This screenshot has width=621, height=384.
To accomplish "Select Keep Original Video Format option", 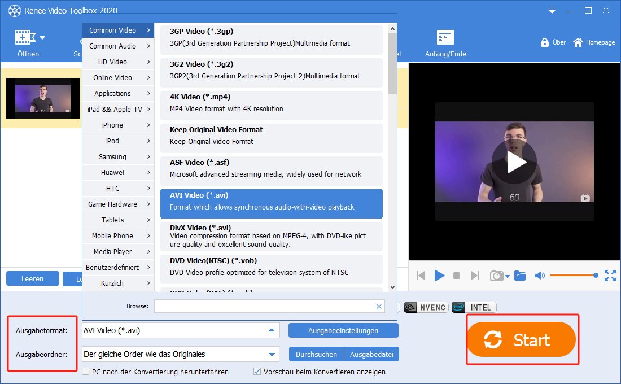I will coord(272,138).
